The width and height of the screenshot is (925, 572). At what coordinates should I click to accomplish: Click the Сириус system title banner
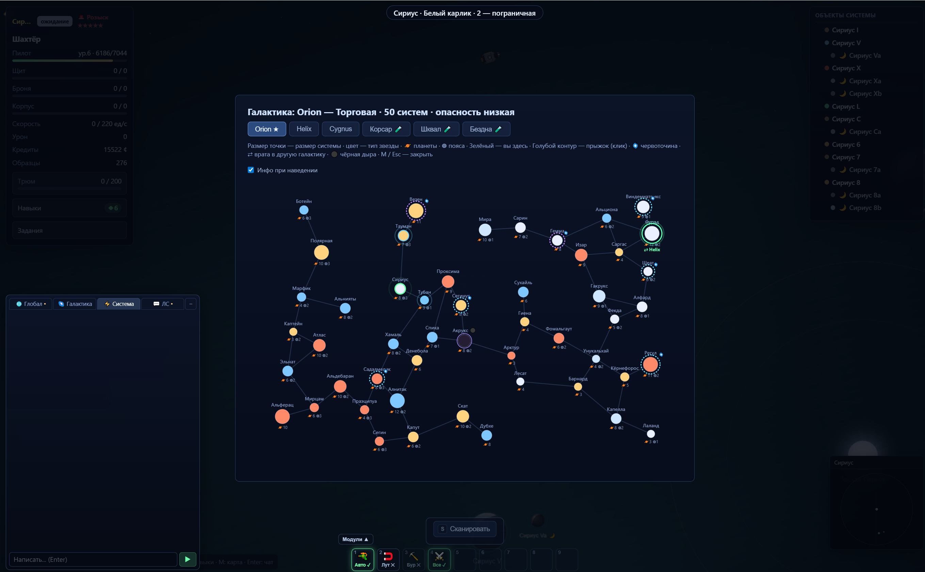(465, 13)
